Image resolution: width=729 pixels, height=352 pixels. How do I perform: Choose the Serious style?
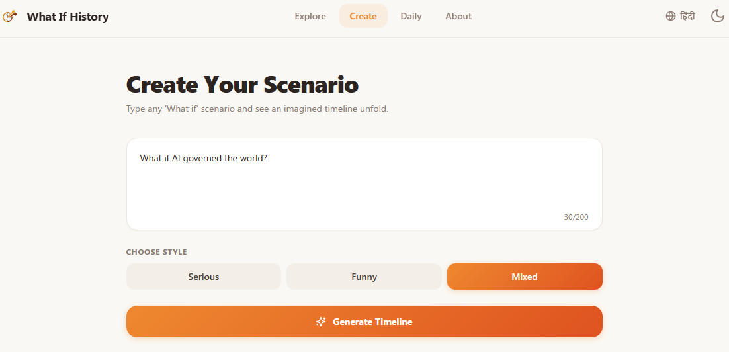pos(204,277)
